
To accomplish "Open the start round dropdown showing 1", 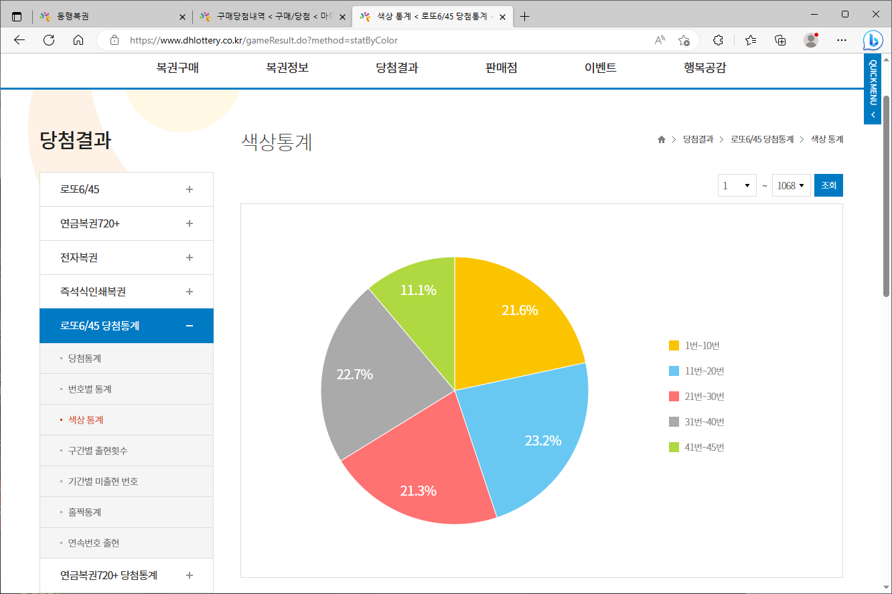I will click(737, 185).
